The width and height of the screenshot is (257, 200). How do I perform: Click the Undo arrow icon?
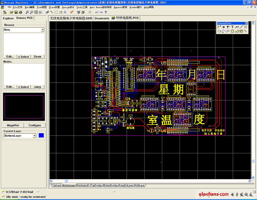[x=97, y=12]
